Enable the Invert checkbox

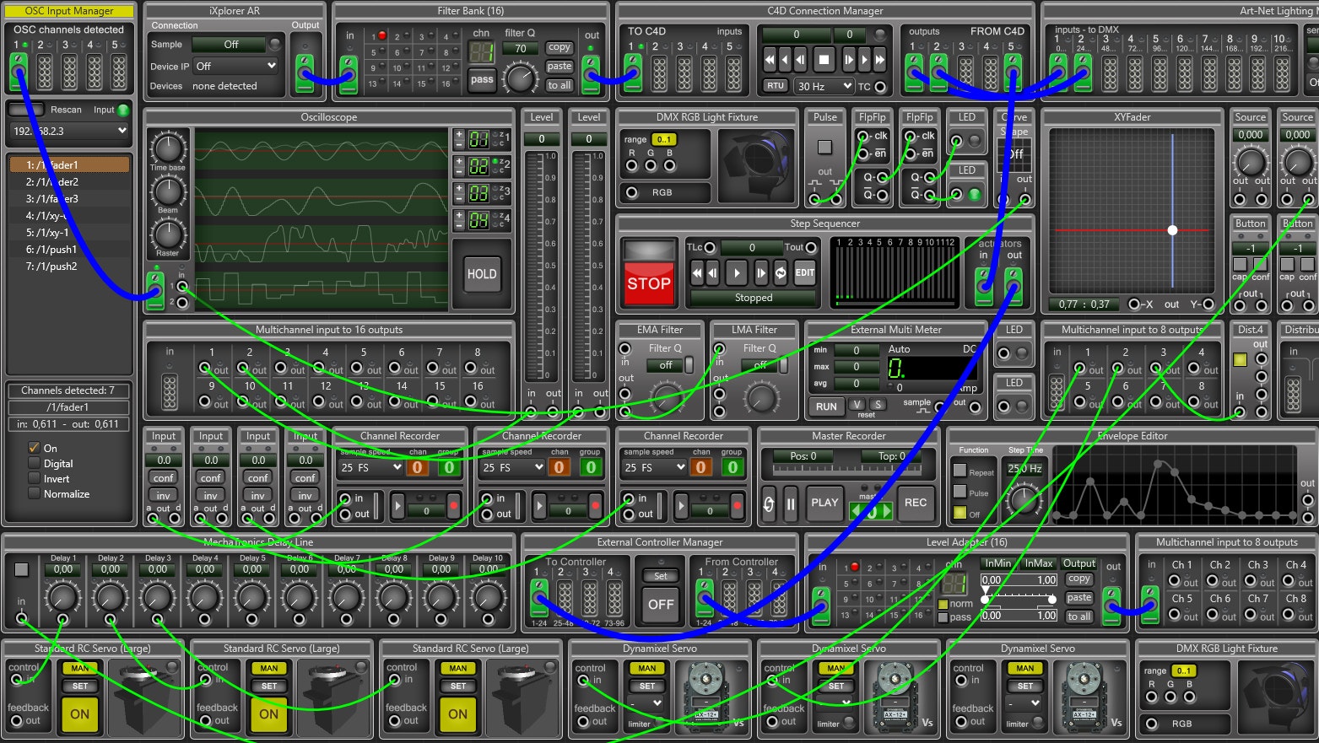[34, 478]
